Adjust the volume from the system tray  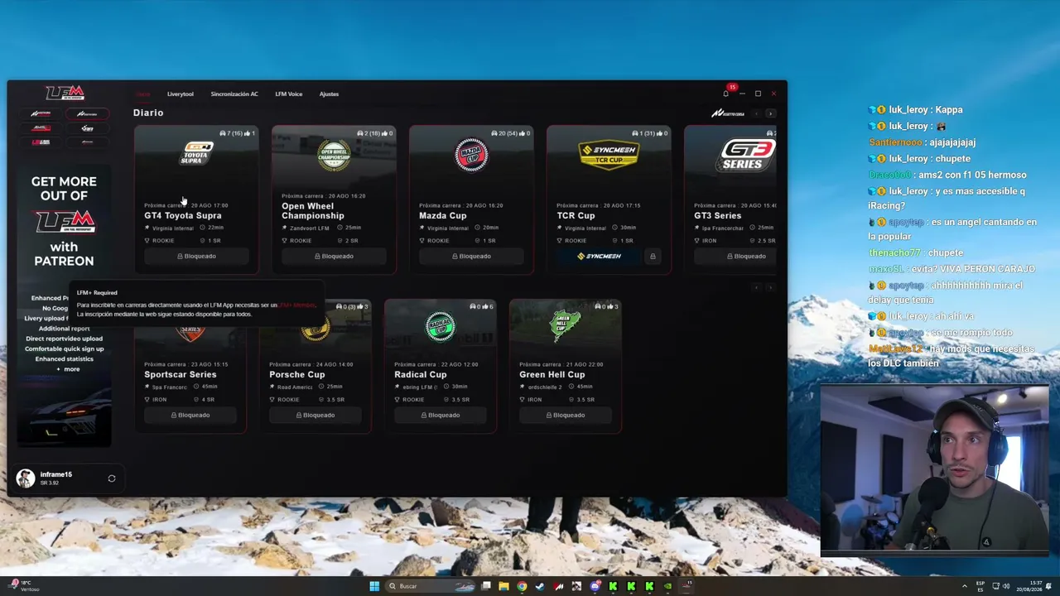(x=1006, y=586)
